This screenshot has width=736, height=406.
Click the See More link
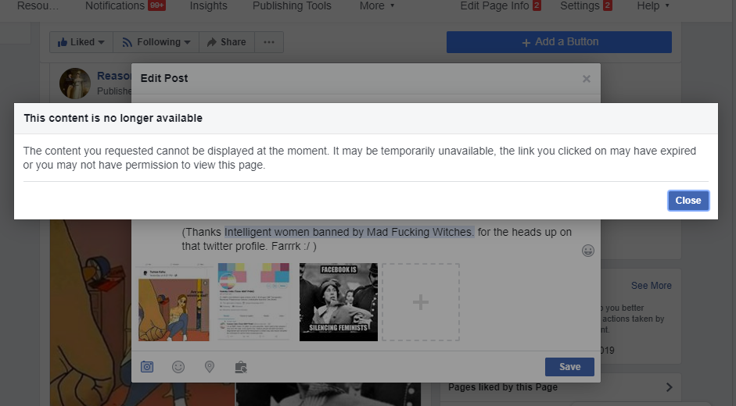[x=651, y=286]
